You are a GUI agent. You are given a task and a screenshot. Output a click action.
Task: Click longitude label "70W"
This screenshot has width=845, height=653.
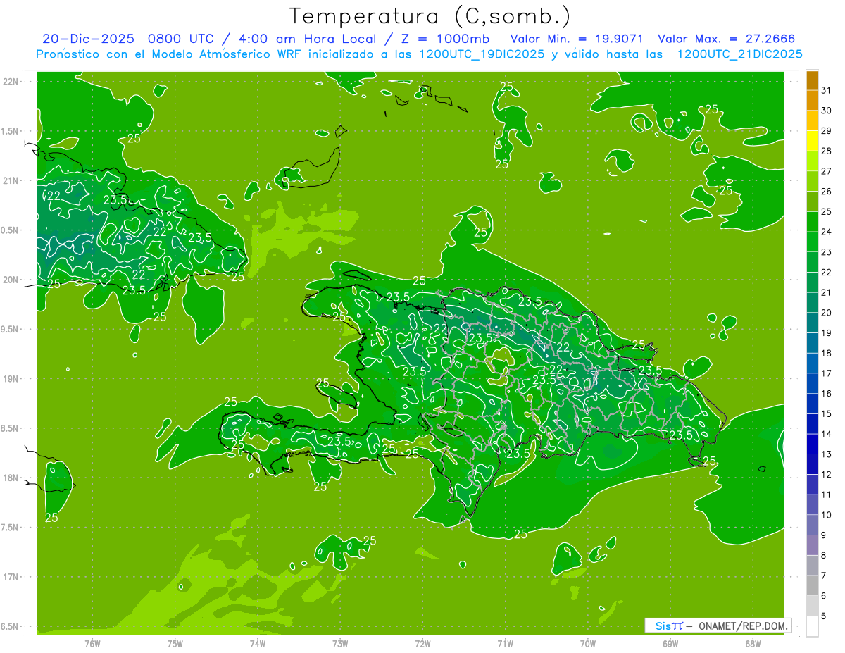tap(588, 643)
